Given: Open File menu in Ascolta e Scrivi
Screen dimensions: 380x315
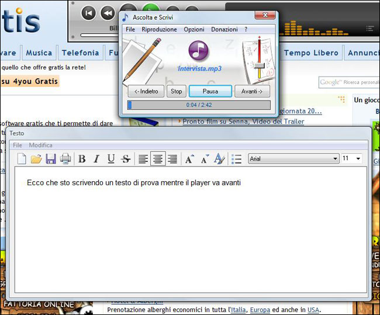Looking at the screenshot, I should coord(130,29).
